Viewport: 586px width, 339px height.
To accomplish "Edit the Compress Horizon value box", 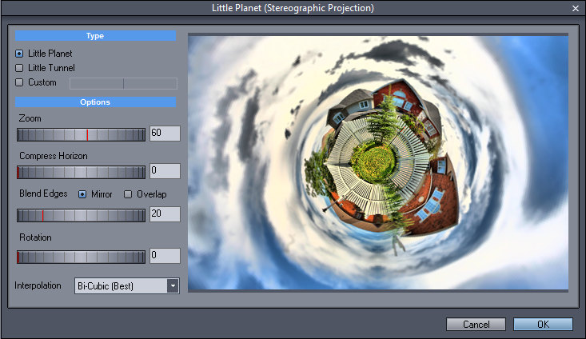I will 164,171.
